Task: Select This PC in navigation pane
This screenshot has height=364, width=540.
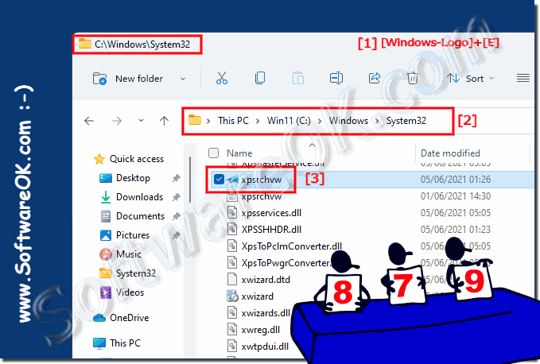Action: point(125,343)
